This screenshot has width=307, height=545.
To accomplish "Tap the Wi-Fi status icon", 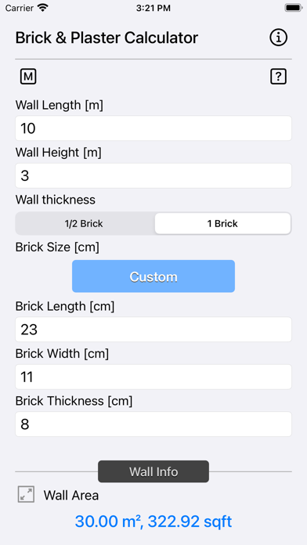I will (43, 8).
